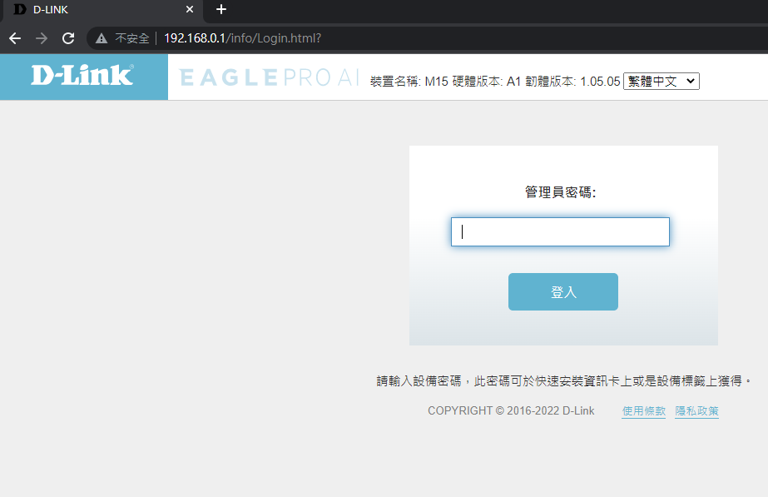Open the 隱私政策 privacy policy link
768x497 pixels.
point(696,411)
